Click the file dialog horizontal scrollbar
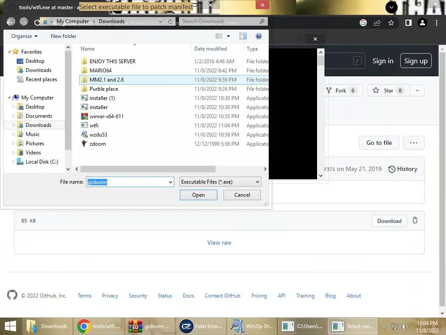 [x=148, y=169]
